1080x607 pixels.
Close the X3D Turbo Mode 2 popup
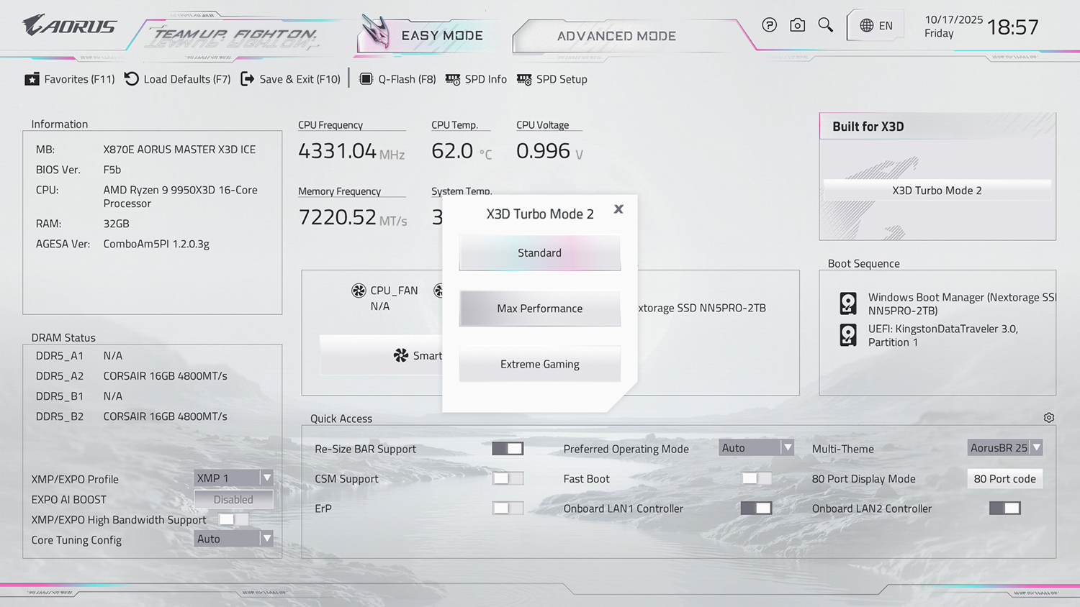(618, 209)
